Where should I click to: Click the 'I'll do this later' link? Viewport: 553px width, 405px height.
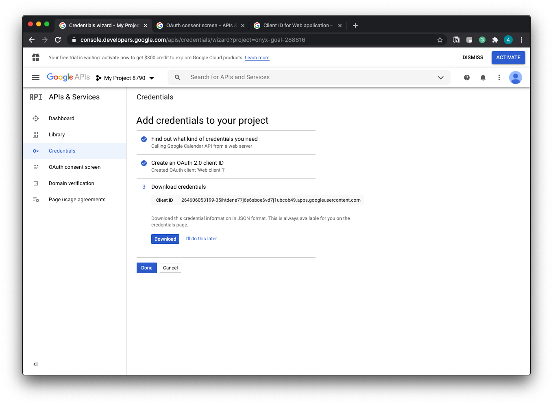(201, 239)
